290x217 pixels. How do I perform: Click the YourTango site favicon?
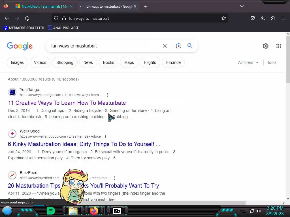12,92
